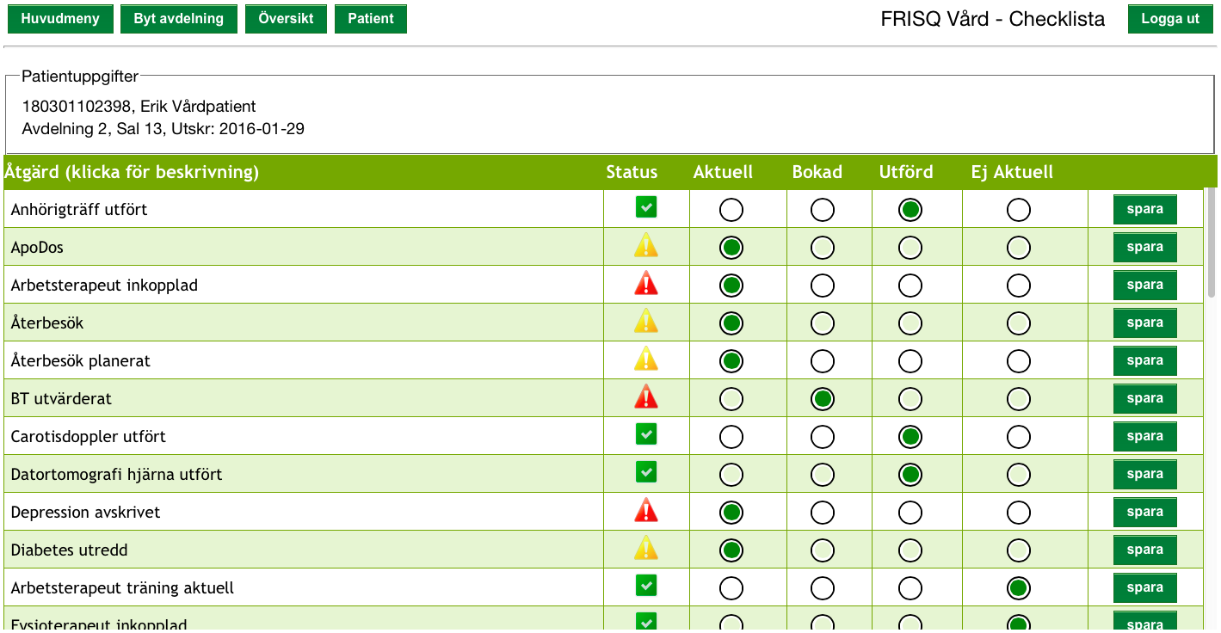Save the ApoDos row
The height and width of the screenshot is (633, 1221).
1145,247
